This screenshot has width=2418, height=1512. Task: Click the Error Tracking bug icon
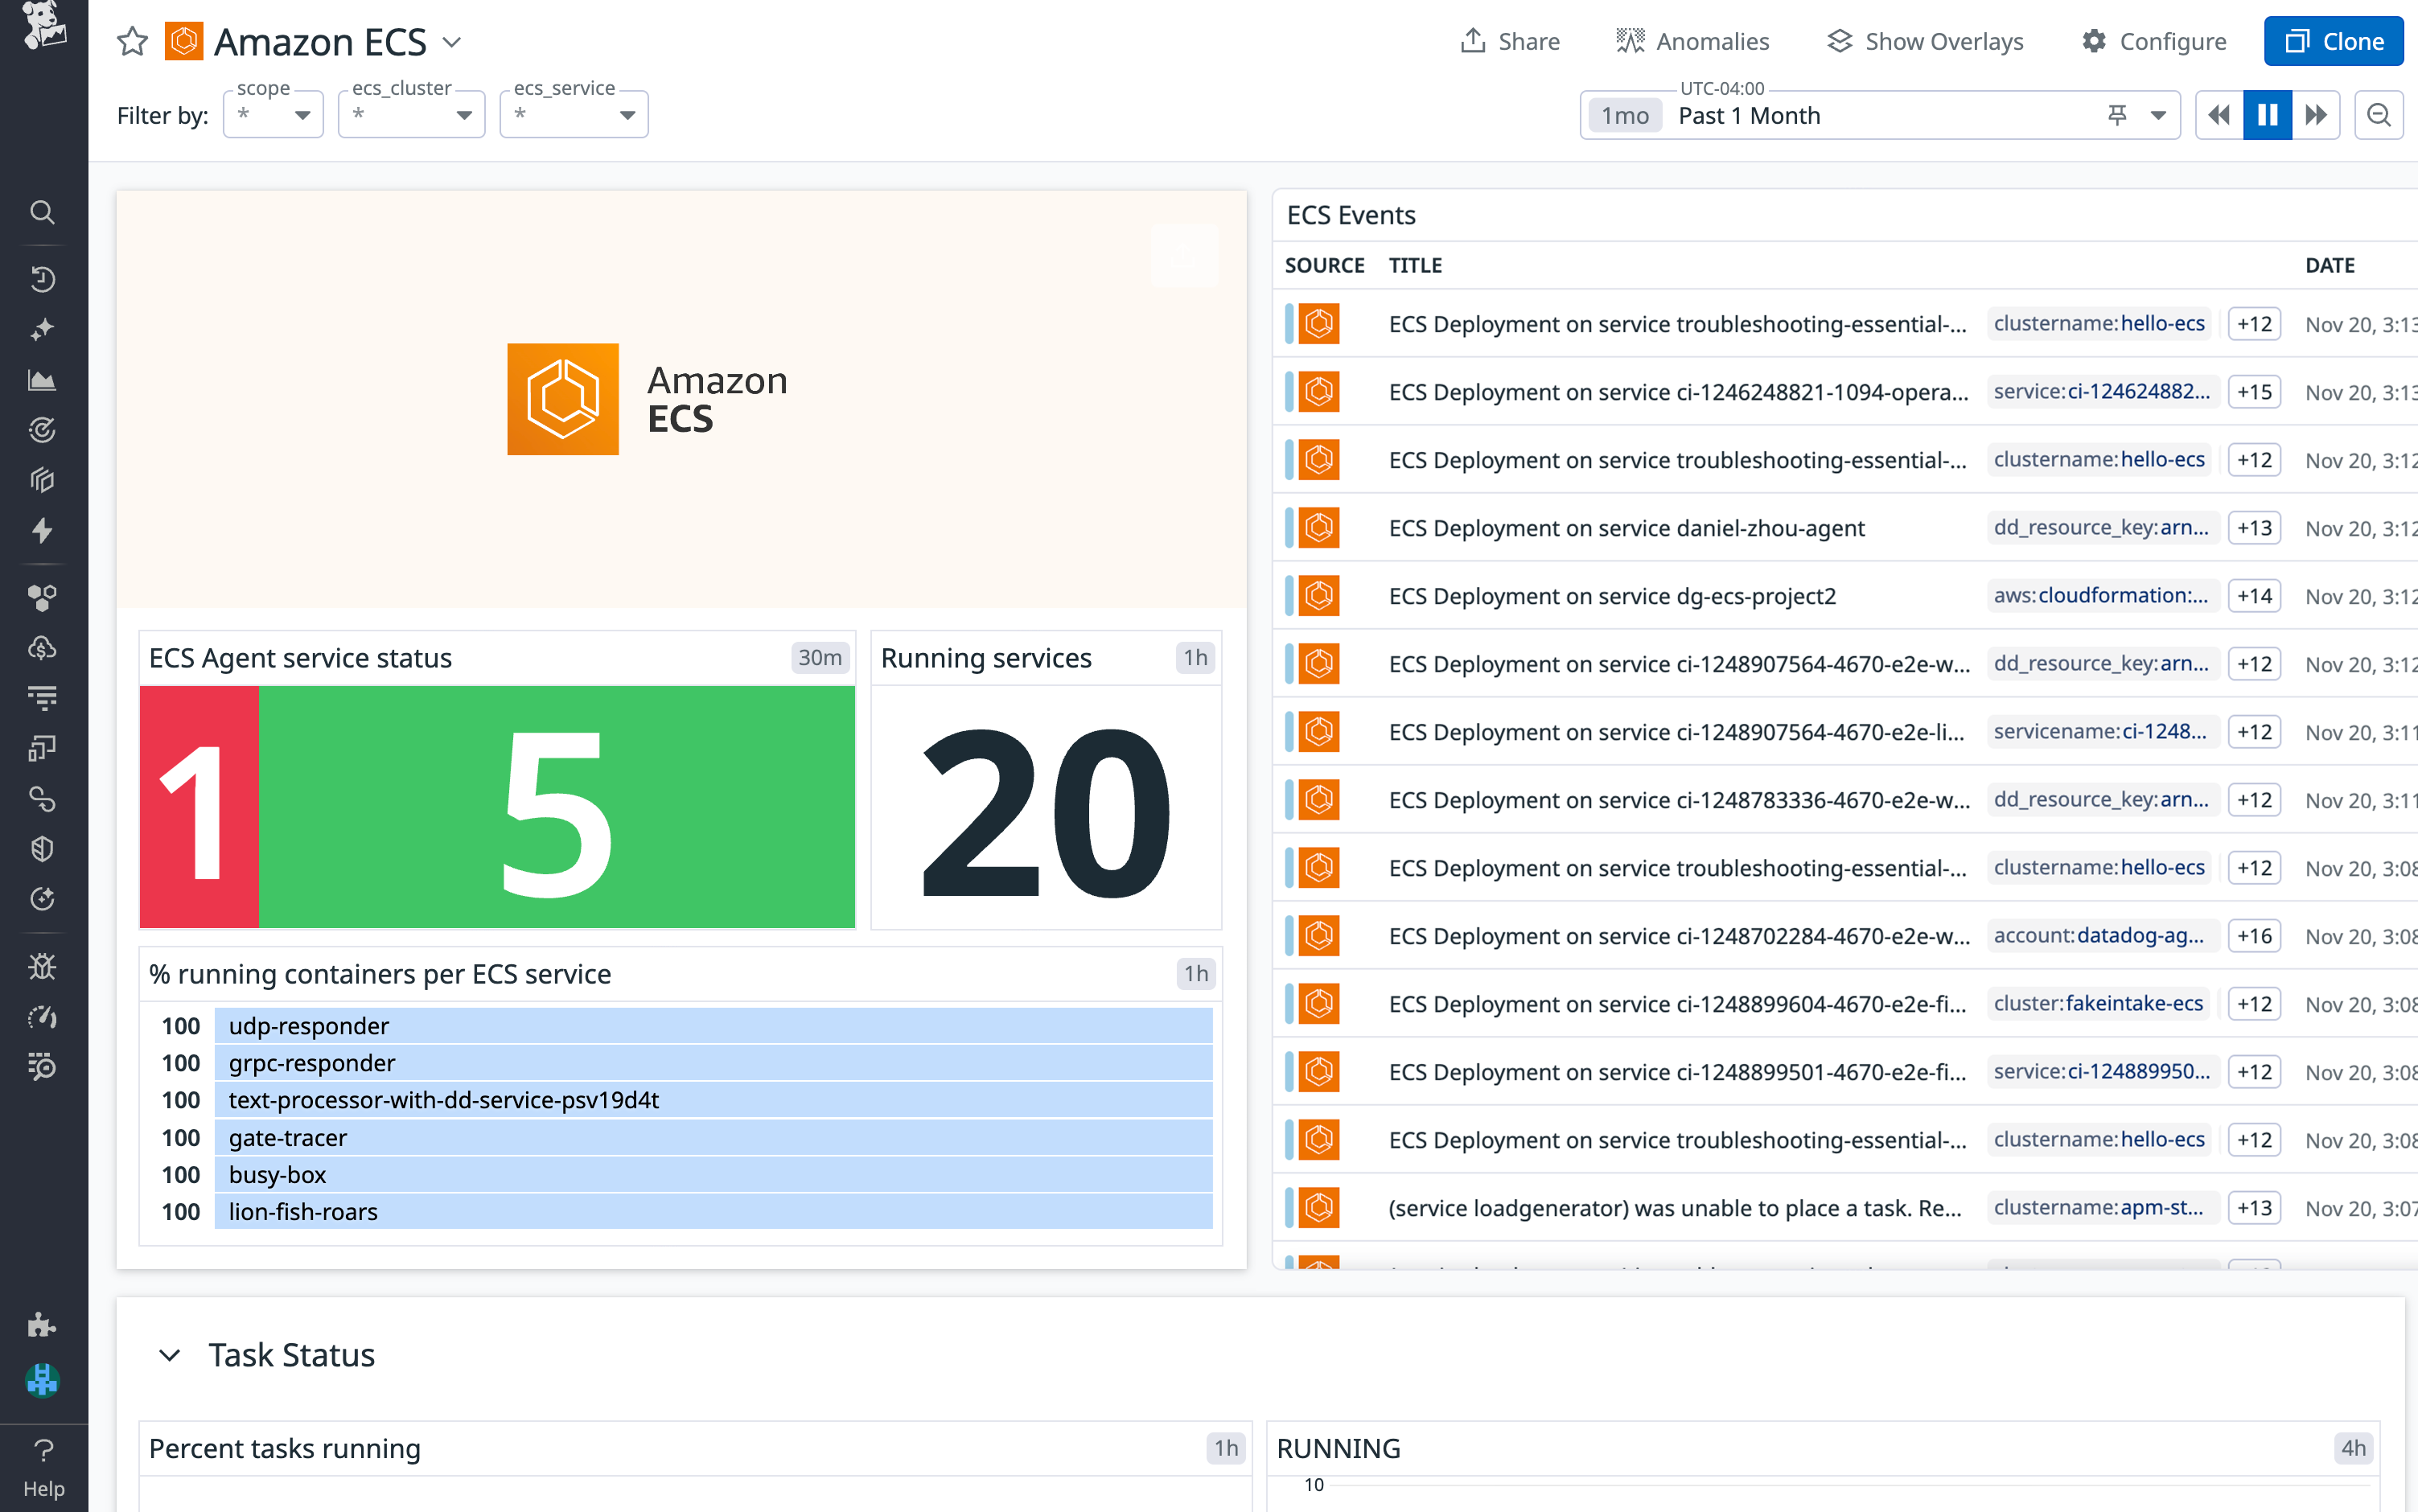point(42,966)
